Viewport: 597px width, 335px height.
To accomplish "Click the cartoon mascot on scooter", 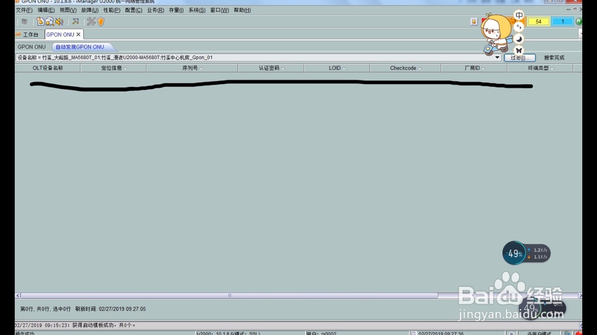I will pyautogui.click(x=496, y=34).
